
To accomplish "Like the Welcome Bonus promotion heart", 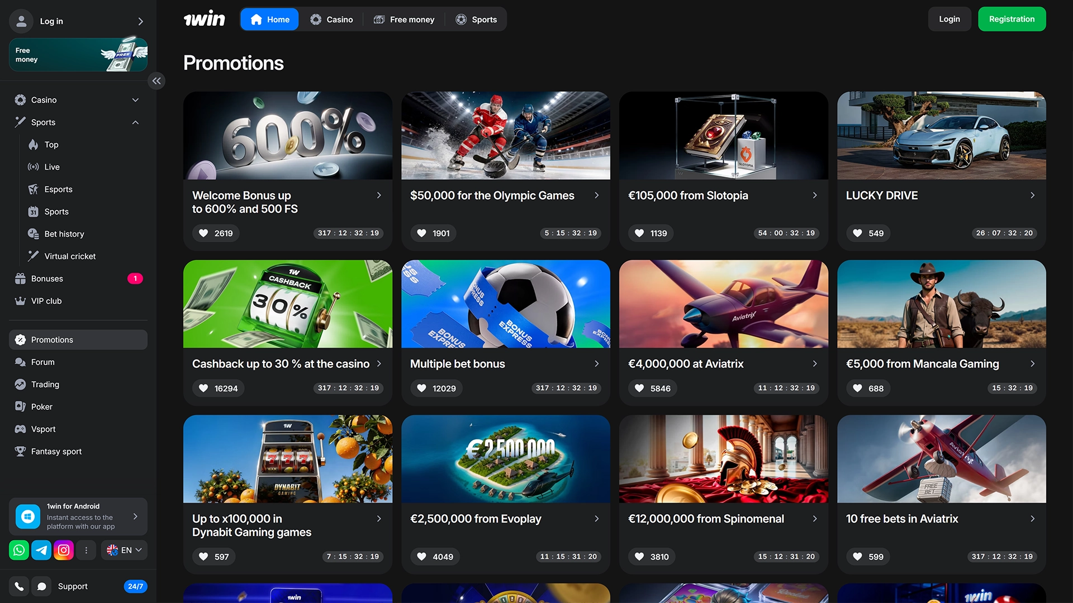I will [x=204, y=233].
